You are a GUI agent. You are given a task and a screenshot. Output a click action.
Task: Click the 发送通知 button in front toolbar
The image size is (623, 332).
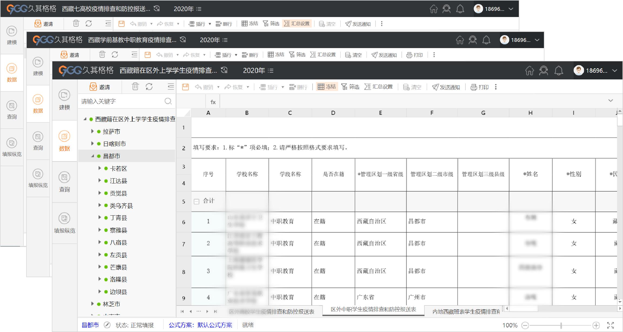tap(446, 87)
